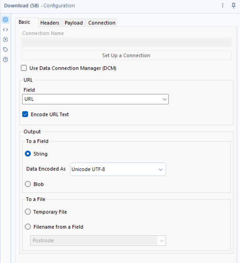Image resolution: width=240 pixels, height=263 pixels.
Task: Select the String output radio button
Action: click(x=28, y=154)
